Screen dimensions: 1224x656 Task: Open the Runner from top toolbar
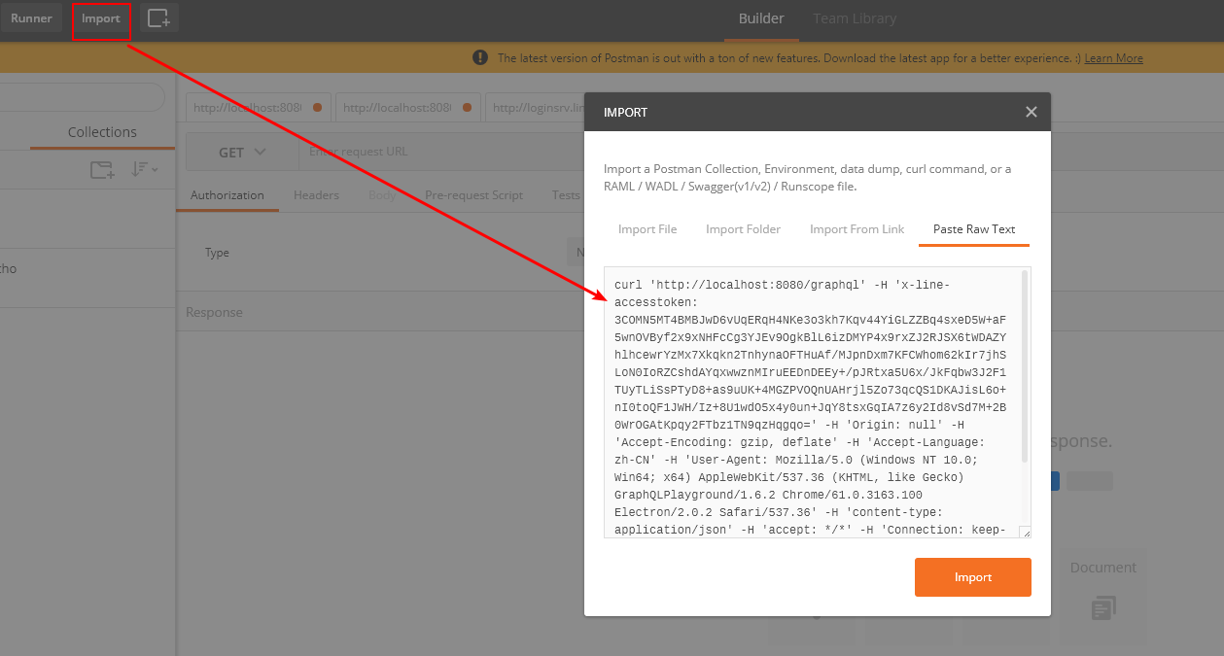pos(31,18)
